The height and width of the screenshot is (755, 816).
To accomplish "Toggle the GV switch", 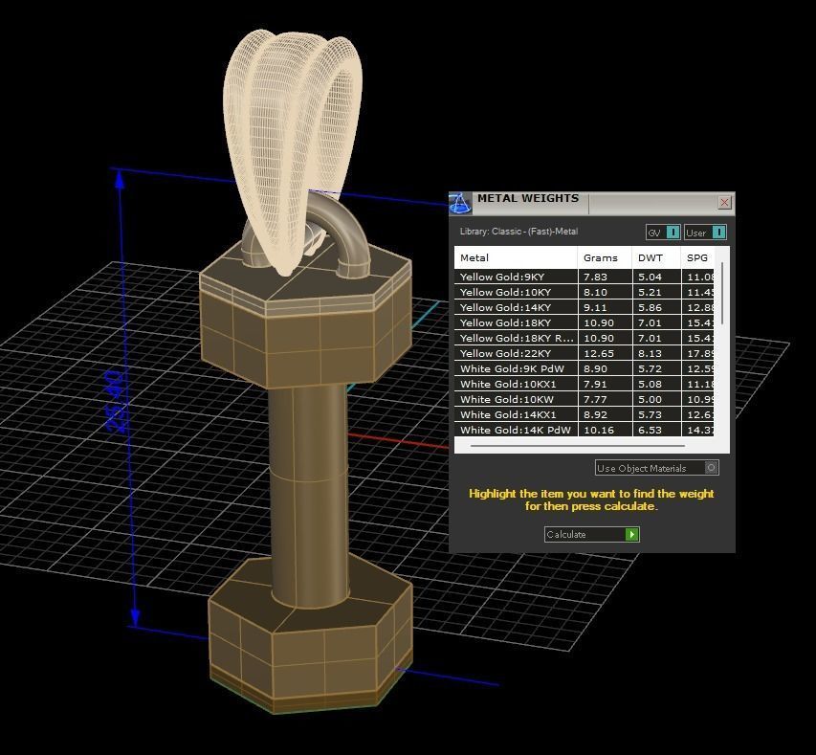I will [663, 233].
